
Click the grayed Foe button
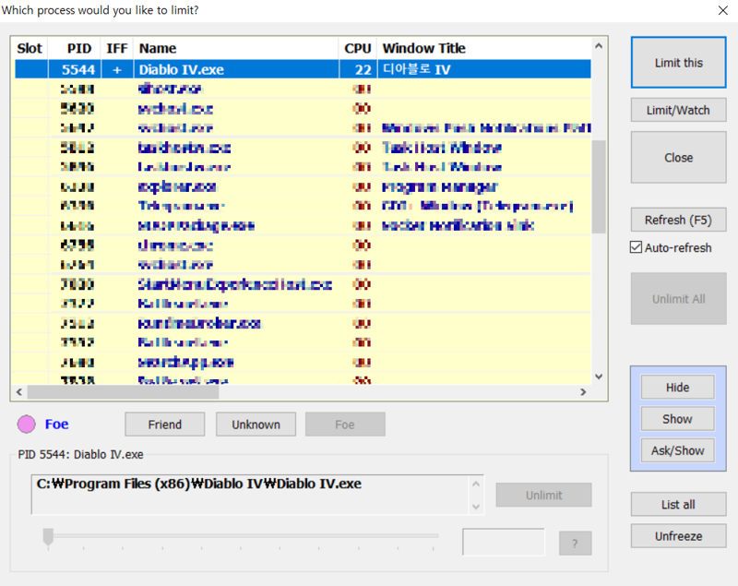(345, 425)
